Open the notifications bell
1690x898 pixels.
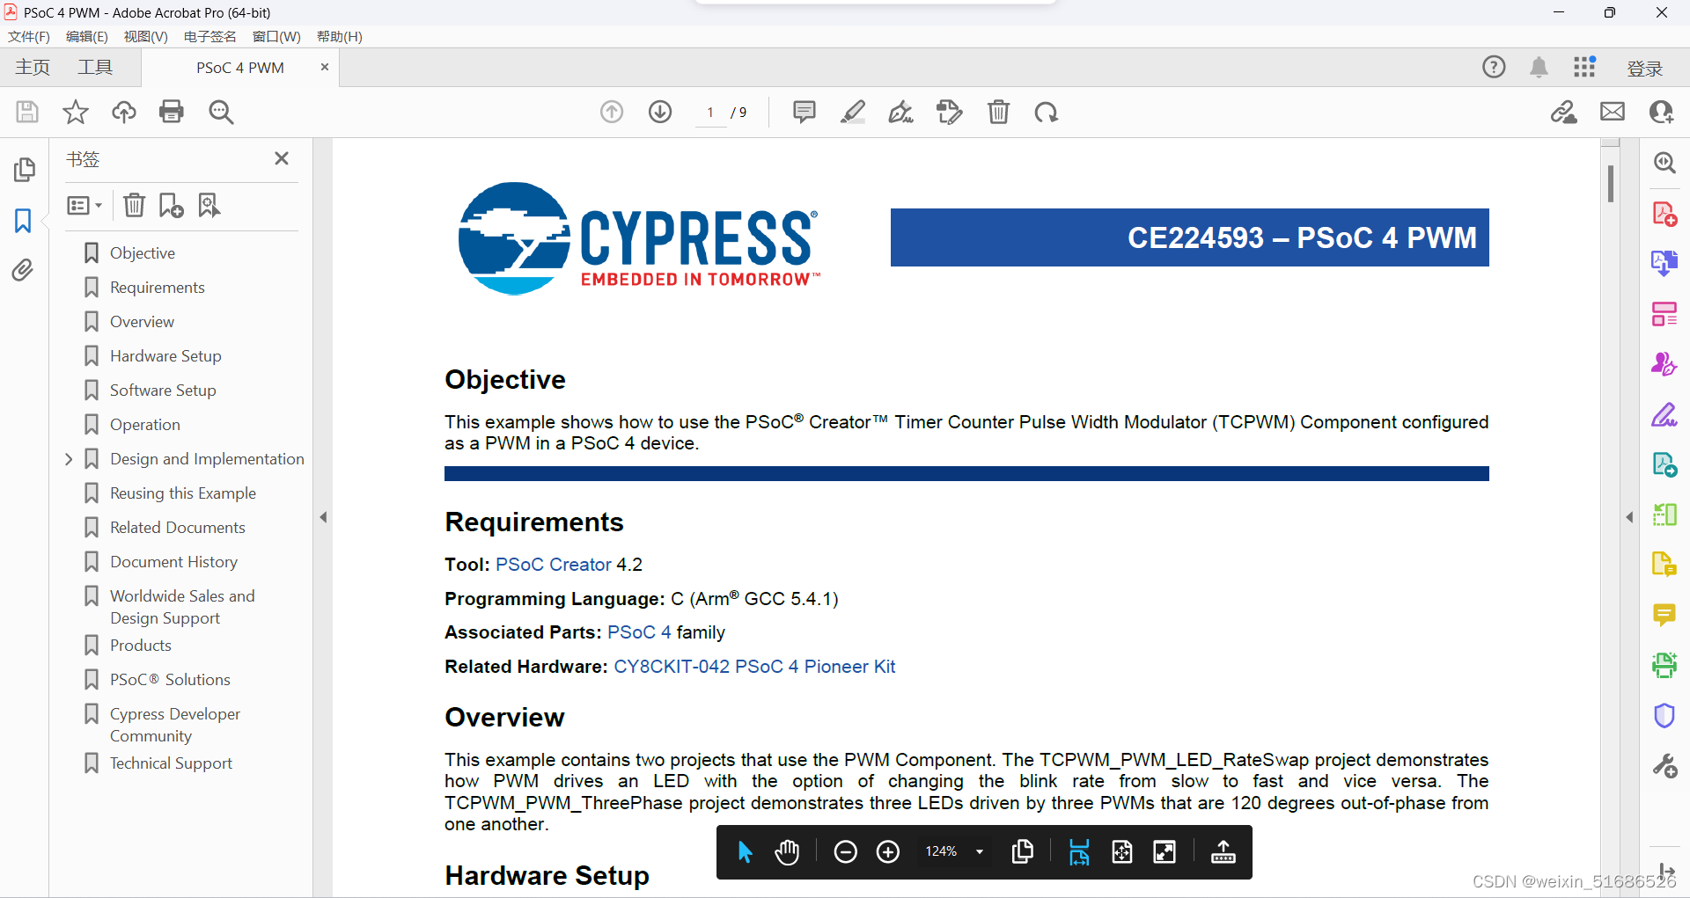[1539, 68]
